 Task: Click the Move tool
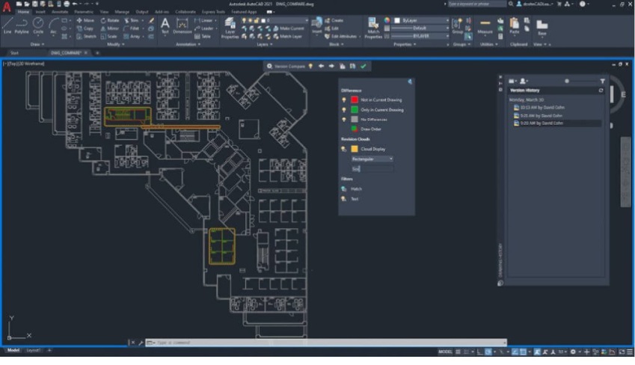click(85, 20)
